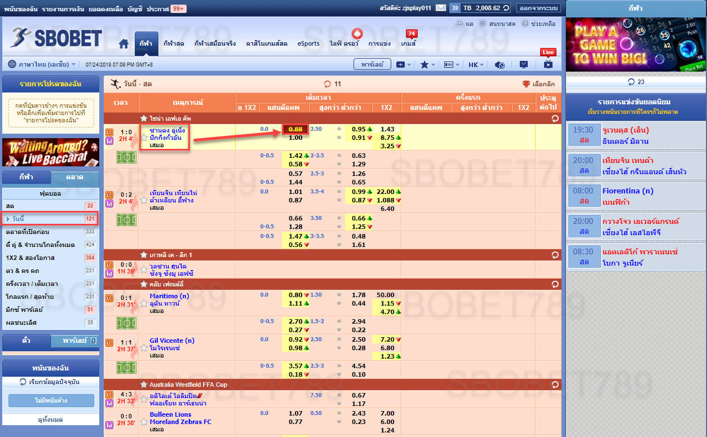Open live chat สนทนาสด
707x437 pixels.
click(497, 24)
